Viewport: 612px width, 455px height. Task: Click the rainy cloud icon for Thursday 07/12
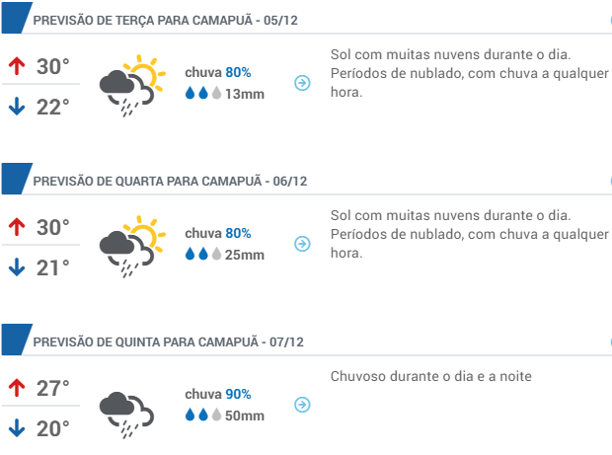click(125, 411)
